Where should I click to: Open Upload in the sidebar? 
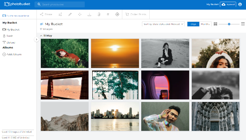pyautogui.click(x=9, y=42)
